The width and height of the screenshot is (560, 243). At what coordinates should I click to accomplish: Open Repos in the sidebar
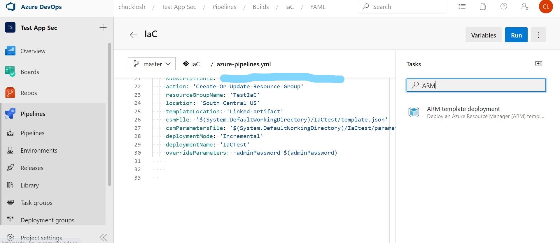pyautogui.click(x=29, y=93)
